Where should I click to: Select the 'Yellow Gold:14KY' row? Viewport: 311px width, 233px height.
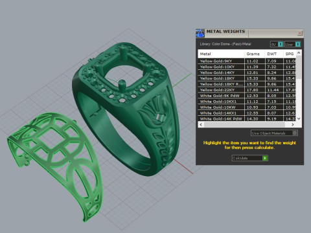pos(247,72)
